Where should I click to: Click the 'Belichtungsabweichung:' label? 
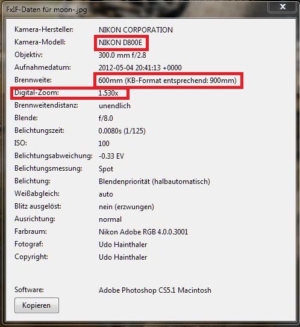(54, 156)
